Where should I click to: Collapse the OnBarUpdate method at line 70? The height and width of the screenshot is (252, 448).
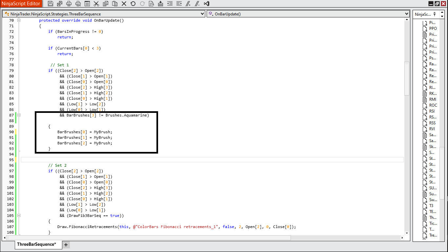(19, 20)
